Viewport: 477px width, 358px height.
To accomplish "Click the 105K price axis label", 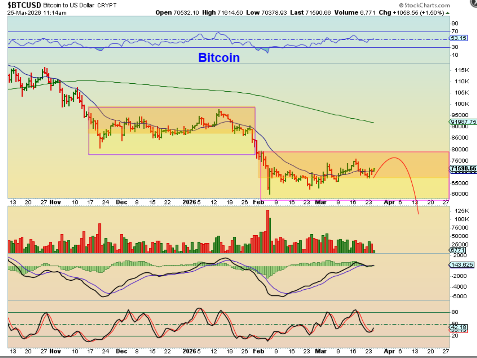I will pyautogui.click(x=462, y=93).
